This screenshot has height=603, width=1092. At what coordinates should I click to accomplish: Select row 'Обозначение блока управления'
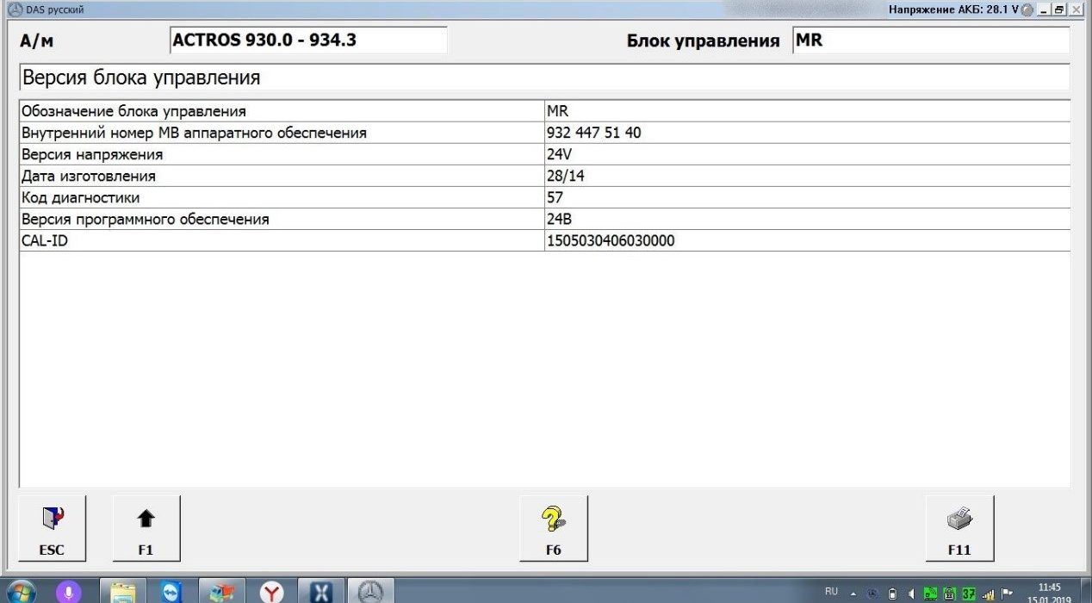tap(544, 111)
